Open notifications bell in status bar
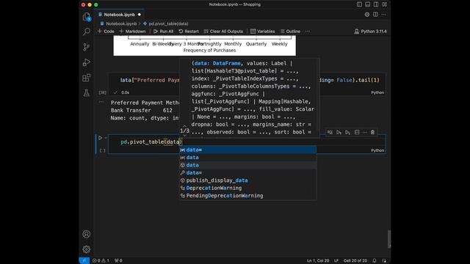 (x=375, y=260)
